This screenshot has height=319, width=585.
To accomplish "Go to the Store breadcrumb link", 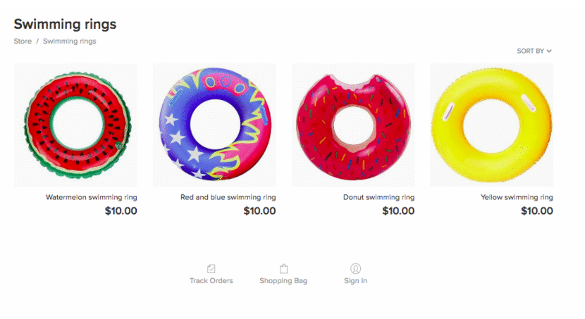I will tap(23, 42).
